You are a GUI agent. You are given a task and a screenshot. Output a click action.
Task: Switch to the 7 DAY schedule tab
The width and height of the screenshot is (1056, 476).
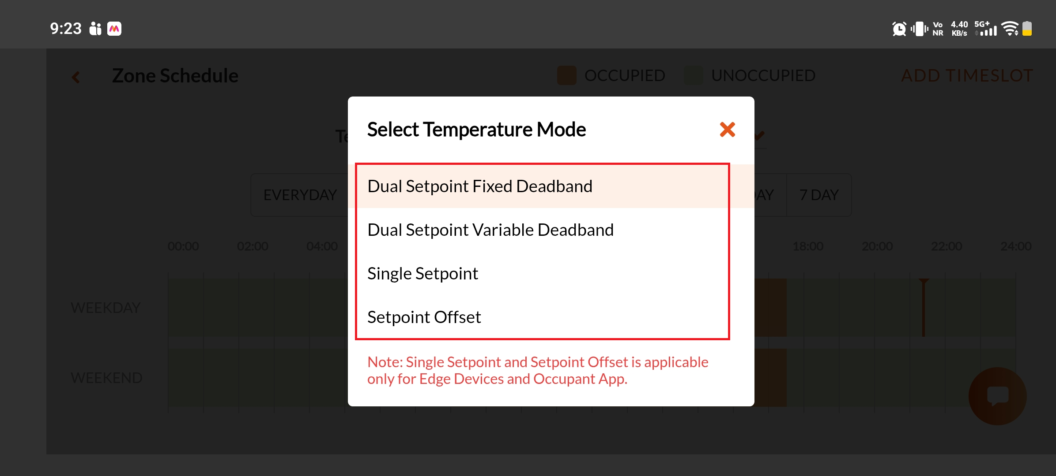[819, 195]
